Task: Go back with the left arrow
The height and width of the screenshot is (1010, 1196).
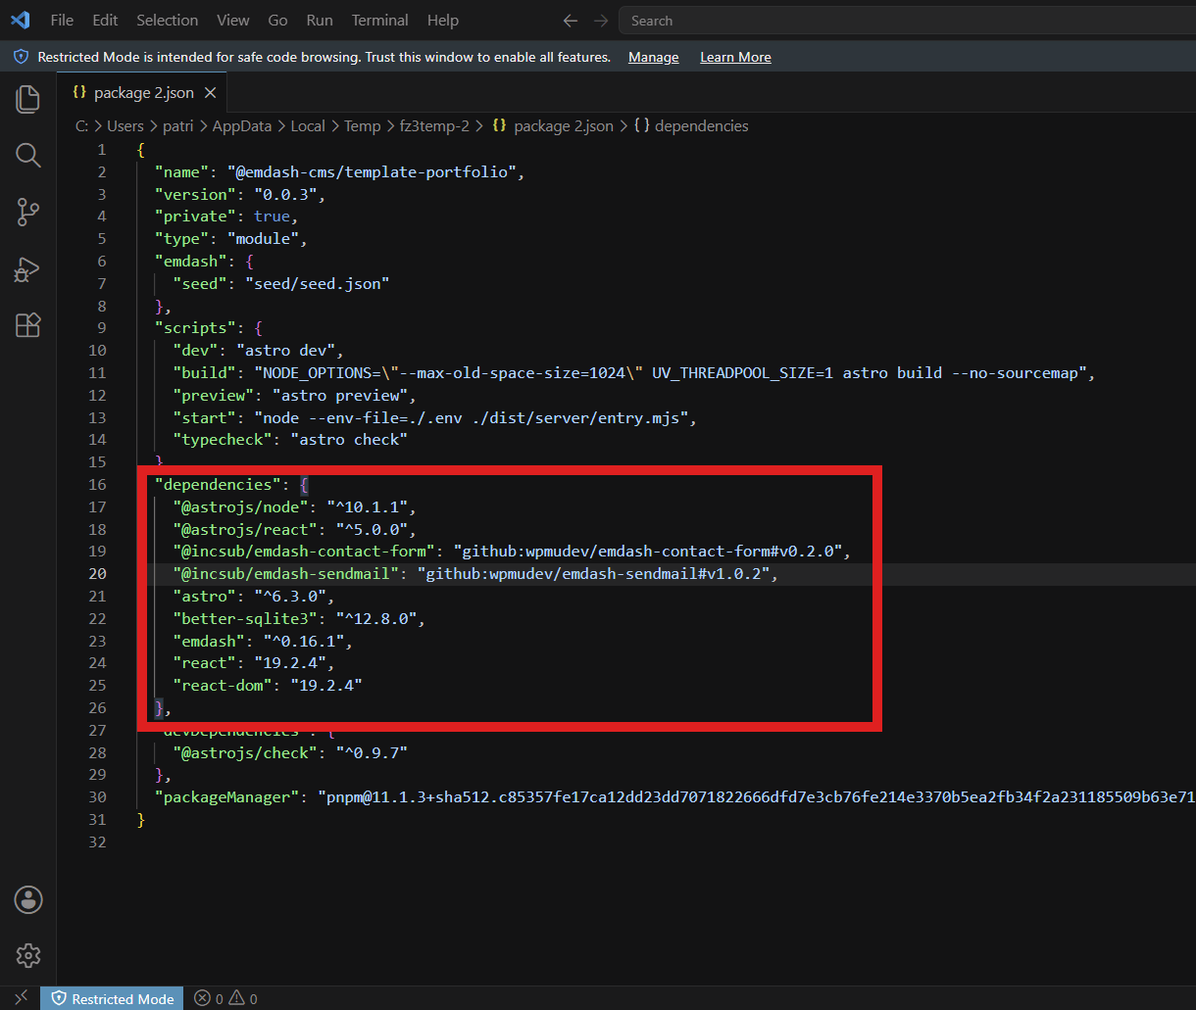Action: click(571, 21)
